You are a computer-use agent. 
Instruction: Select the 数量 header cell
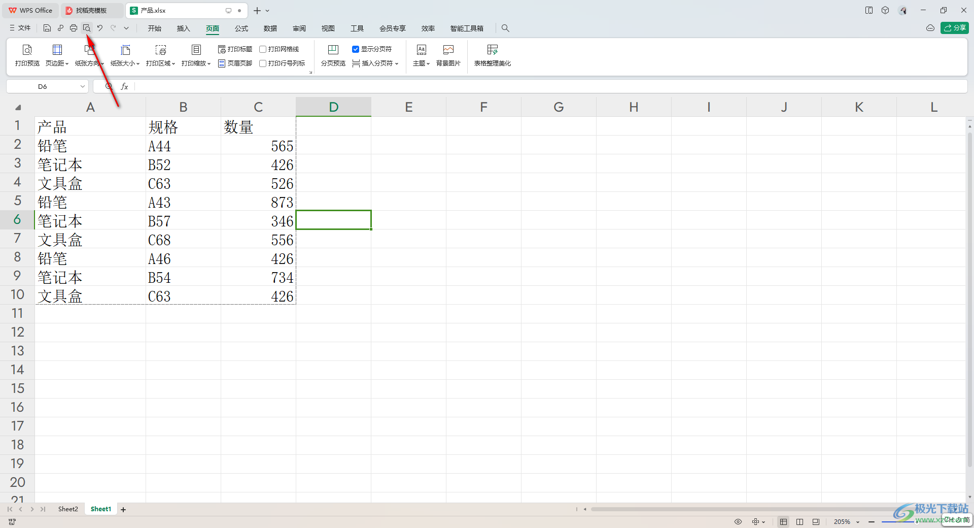258,126
